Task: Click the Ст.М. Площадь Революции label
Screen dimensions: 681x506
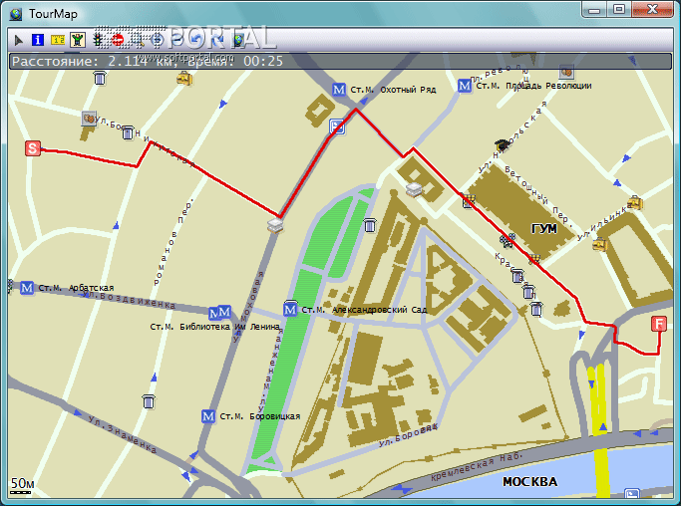Action: point(533,86)
